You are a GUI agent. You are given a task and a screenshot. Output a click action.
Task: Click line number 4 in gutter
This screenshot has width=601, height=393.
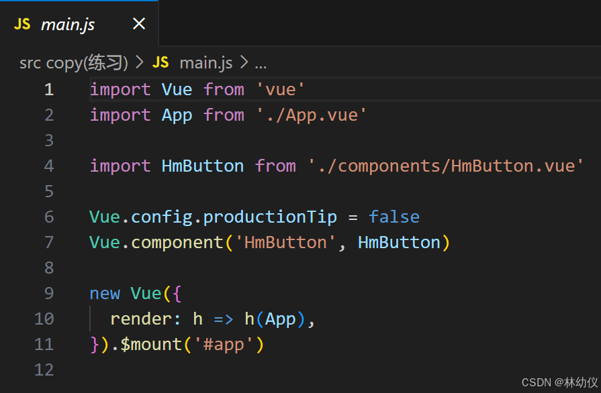coord(48,166)
